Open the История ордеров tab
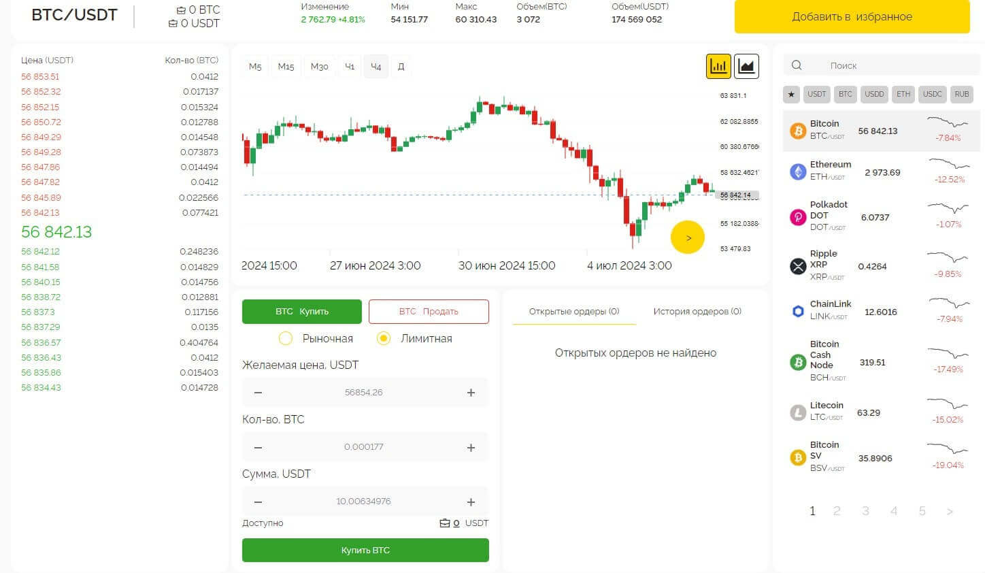985x573 pixels. pyautogui.click(x=697, y=311)
